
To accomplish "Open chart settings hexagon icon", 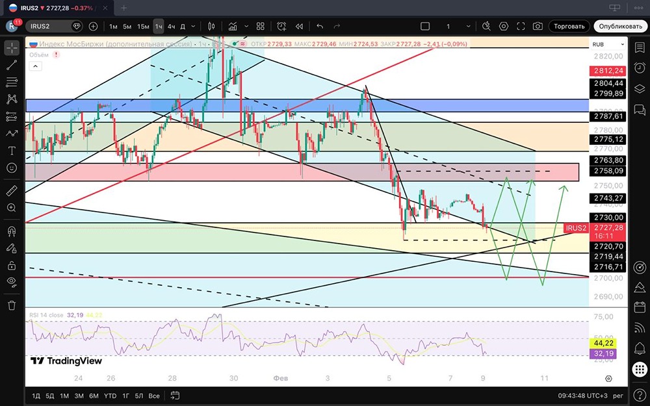I will click(x=504, y=26).
